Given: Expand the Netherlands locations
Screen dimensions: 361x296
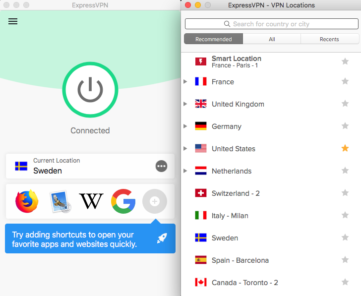Looking at the screenshot, I should pyautogui.click(x=185, y=171).
